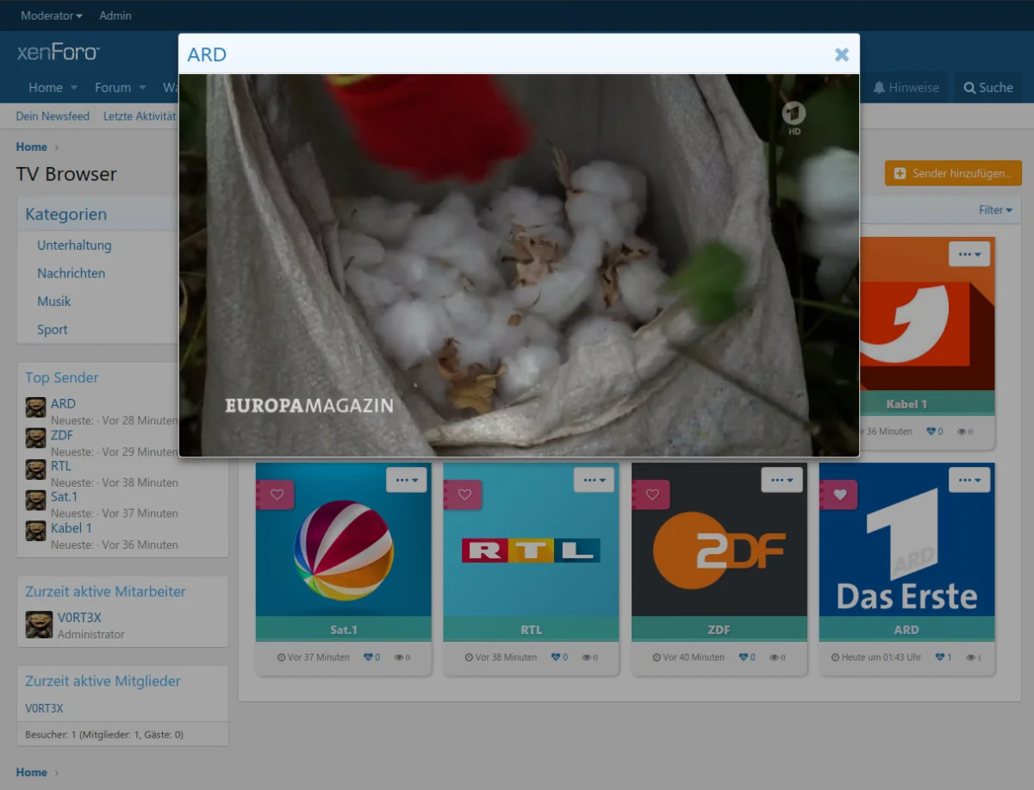1034x790 pixels.
Task: Expand the Filter dropdown
Action: point(995,210)
